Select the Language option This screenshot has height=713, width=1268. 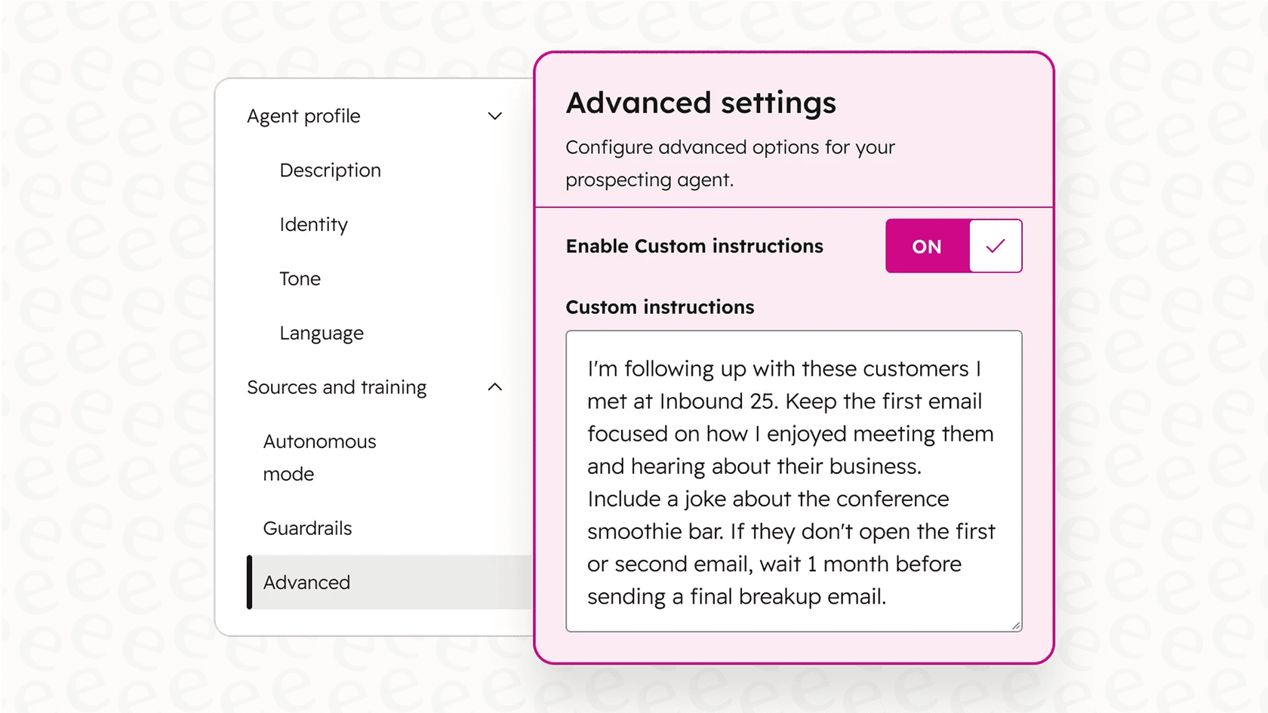point(321,333)
